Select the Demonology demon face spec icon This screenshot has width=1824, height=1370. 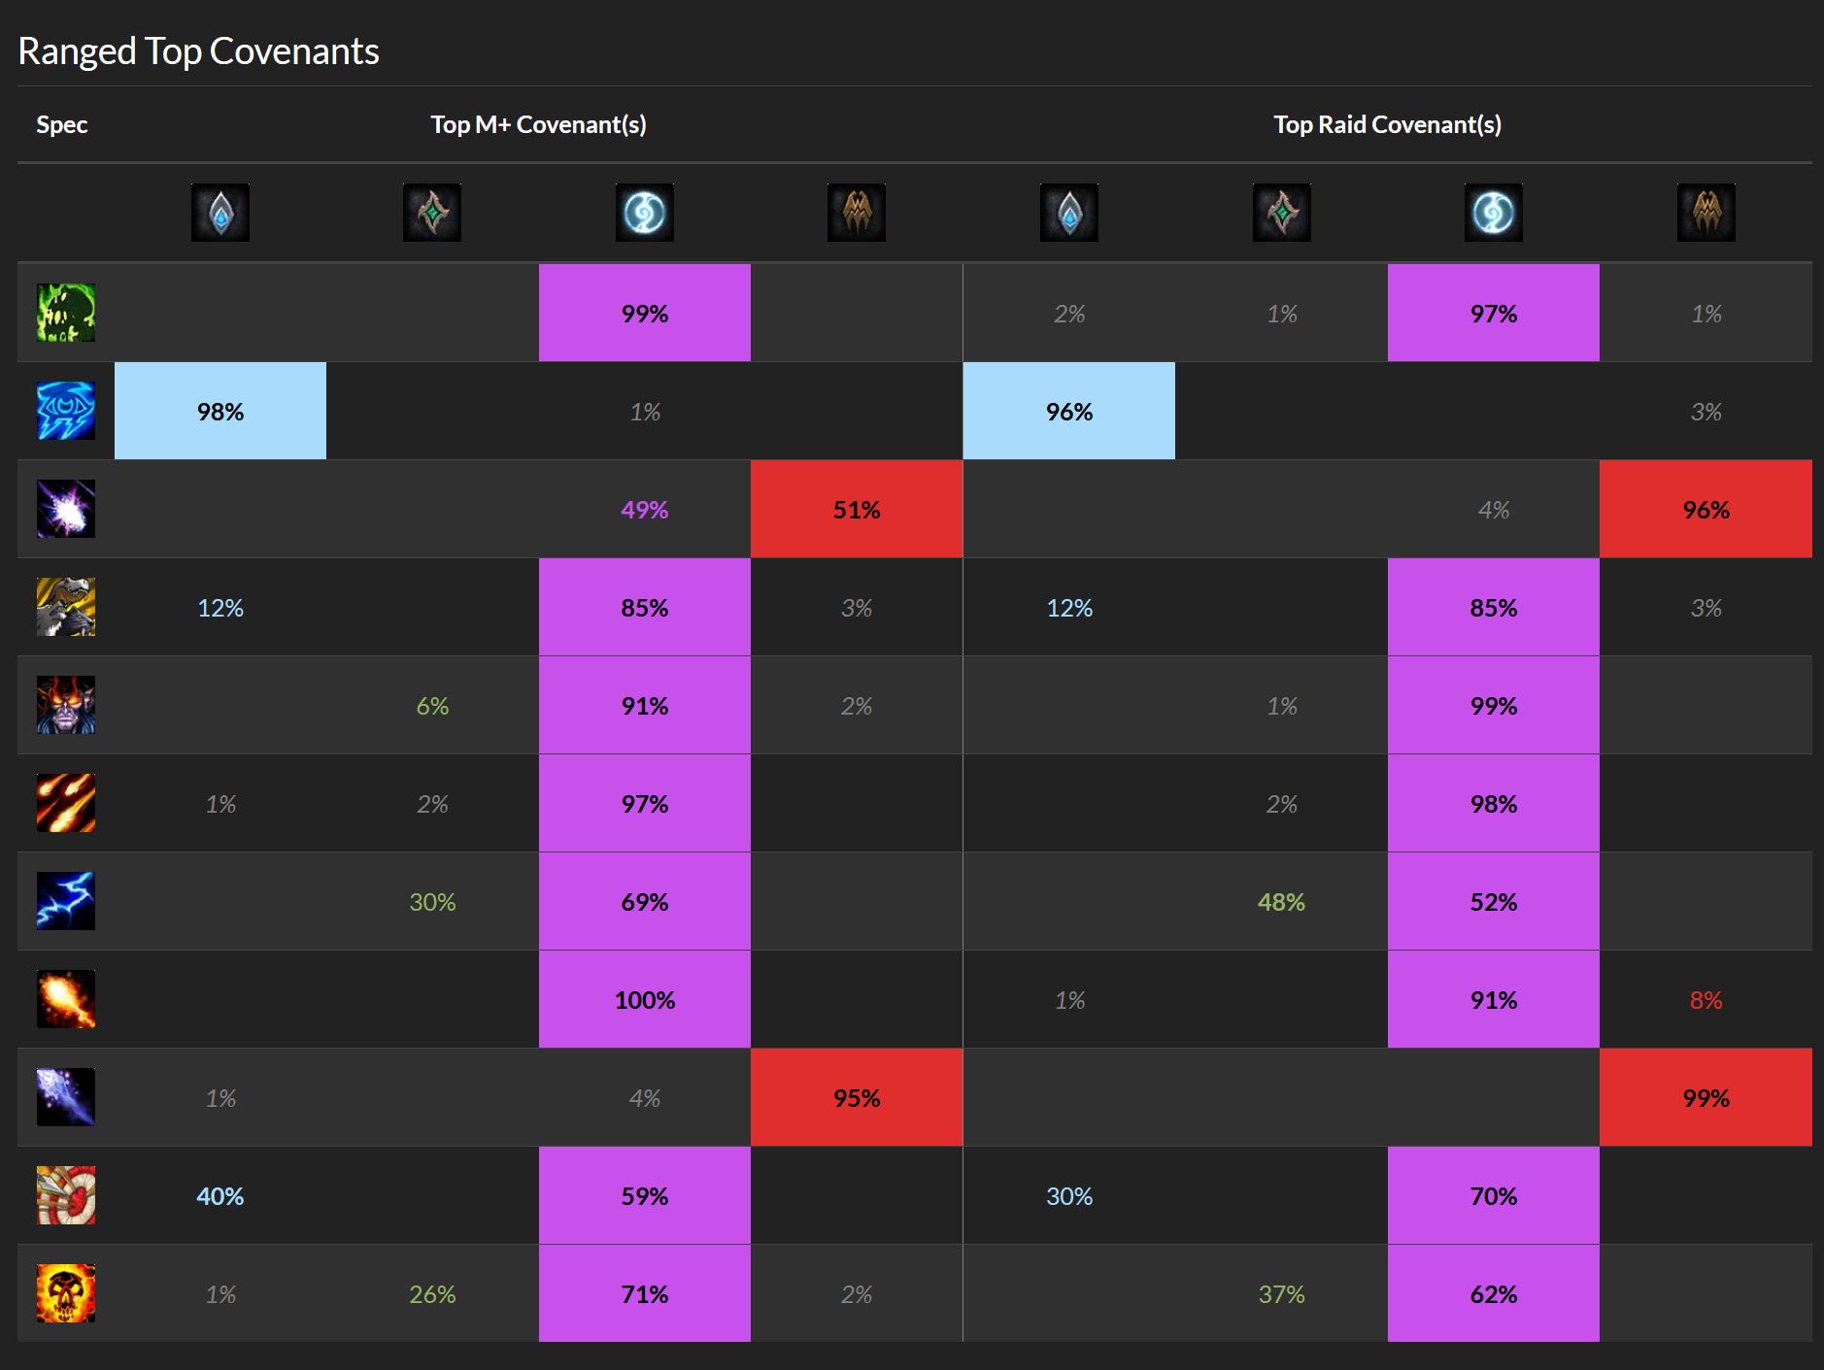click(x=66, y=705)
